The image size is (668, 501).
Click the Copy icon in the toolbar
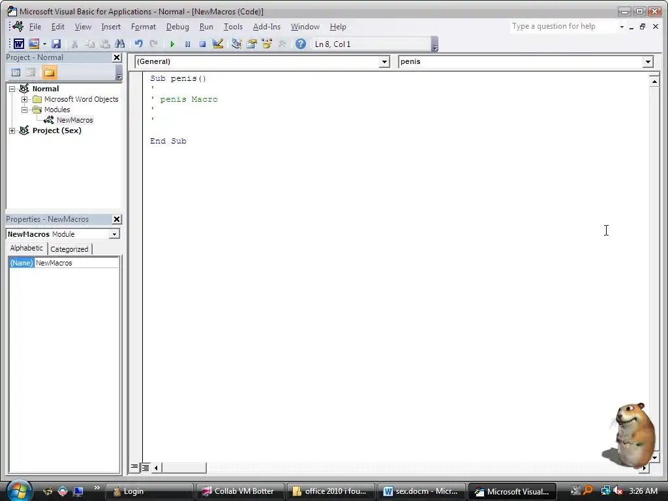click(89, 44)
